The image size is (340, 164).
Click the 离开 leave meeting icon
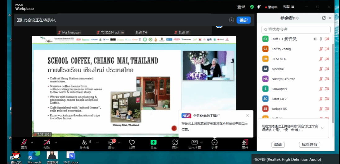tap(245, 142)
